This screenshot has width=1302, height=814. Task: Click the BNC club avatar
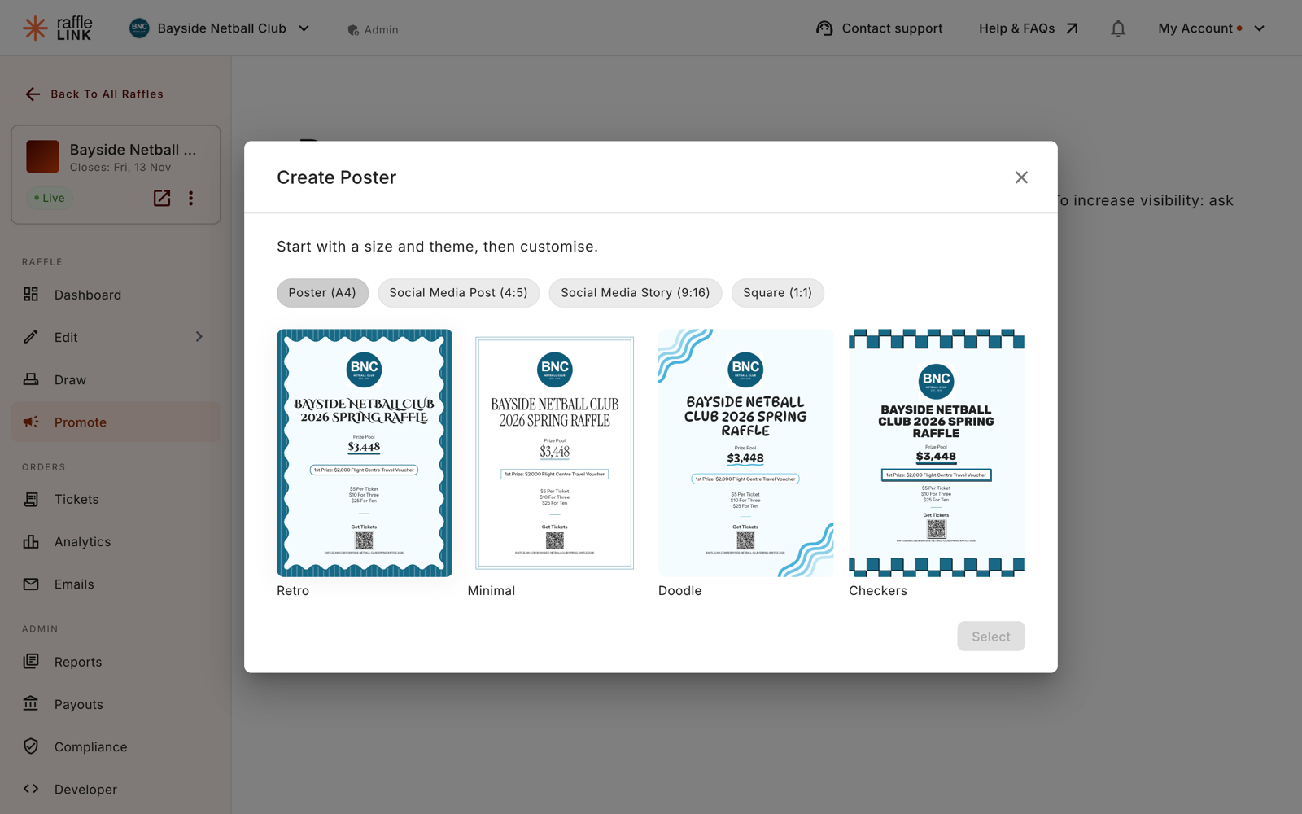[x=139, y=28]
